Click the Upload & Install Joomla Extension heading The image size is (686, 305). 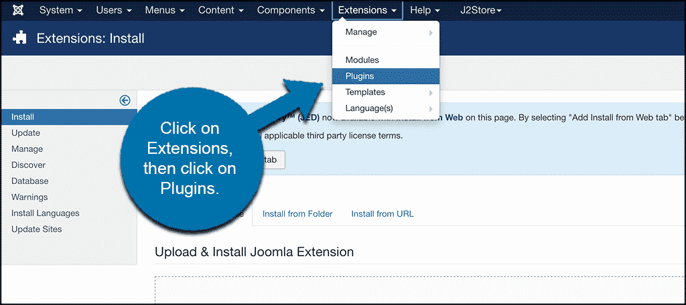click(x=254, y=251)
